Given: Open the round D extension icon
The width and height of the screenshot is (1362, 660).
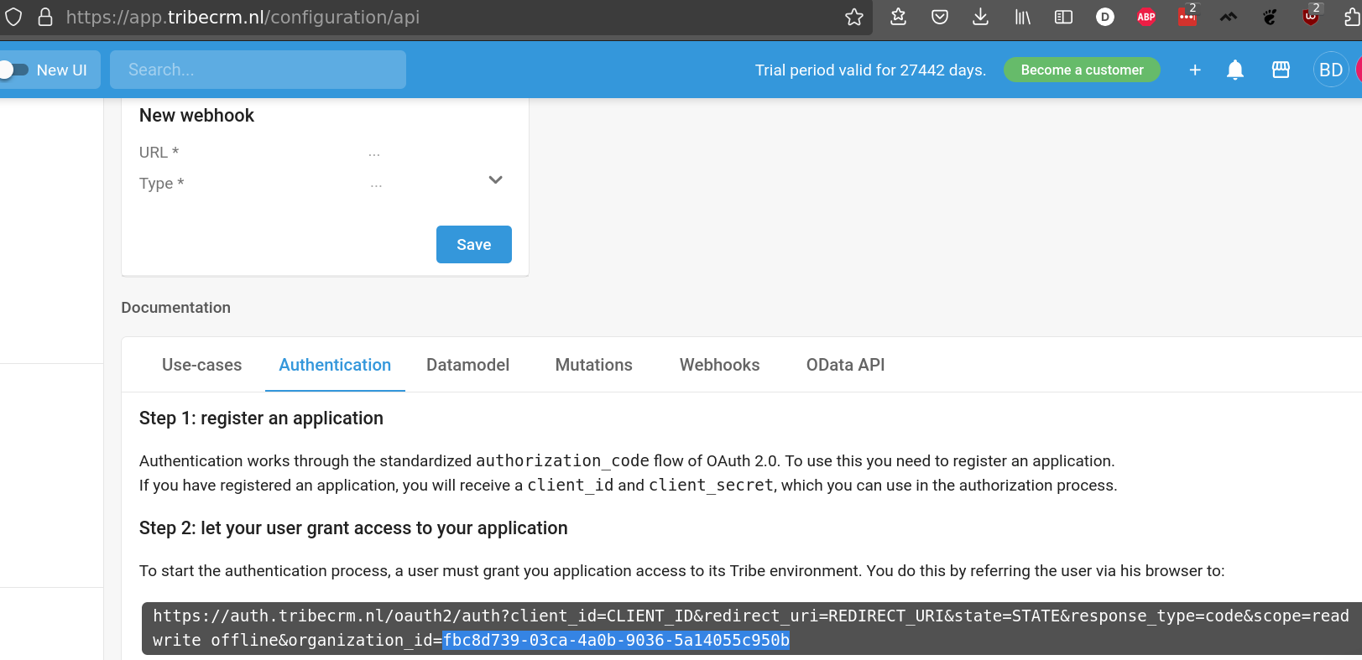Looking at the screenshot, I should (1105, 17).
